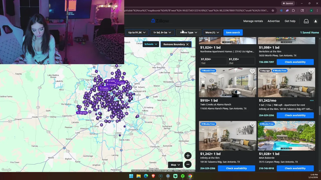
Task: Open the map Terms link
Action: coord(176,171)
